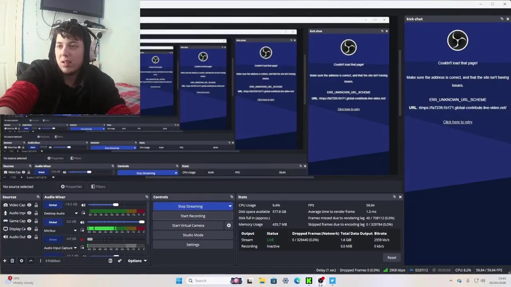The width and height of the screenshot is (511, 287).
Task: Click Start Recording
Action: click(x=193, y=216)
